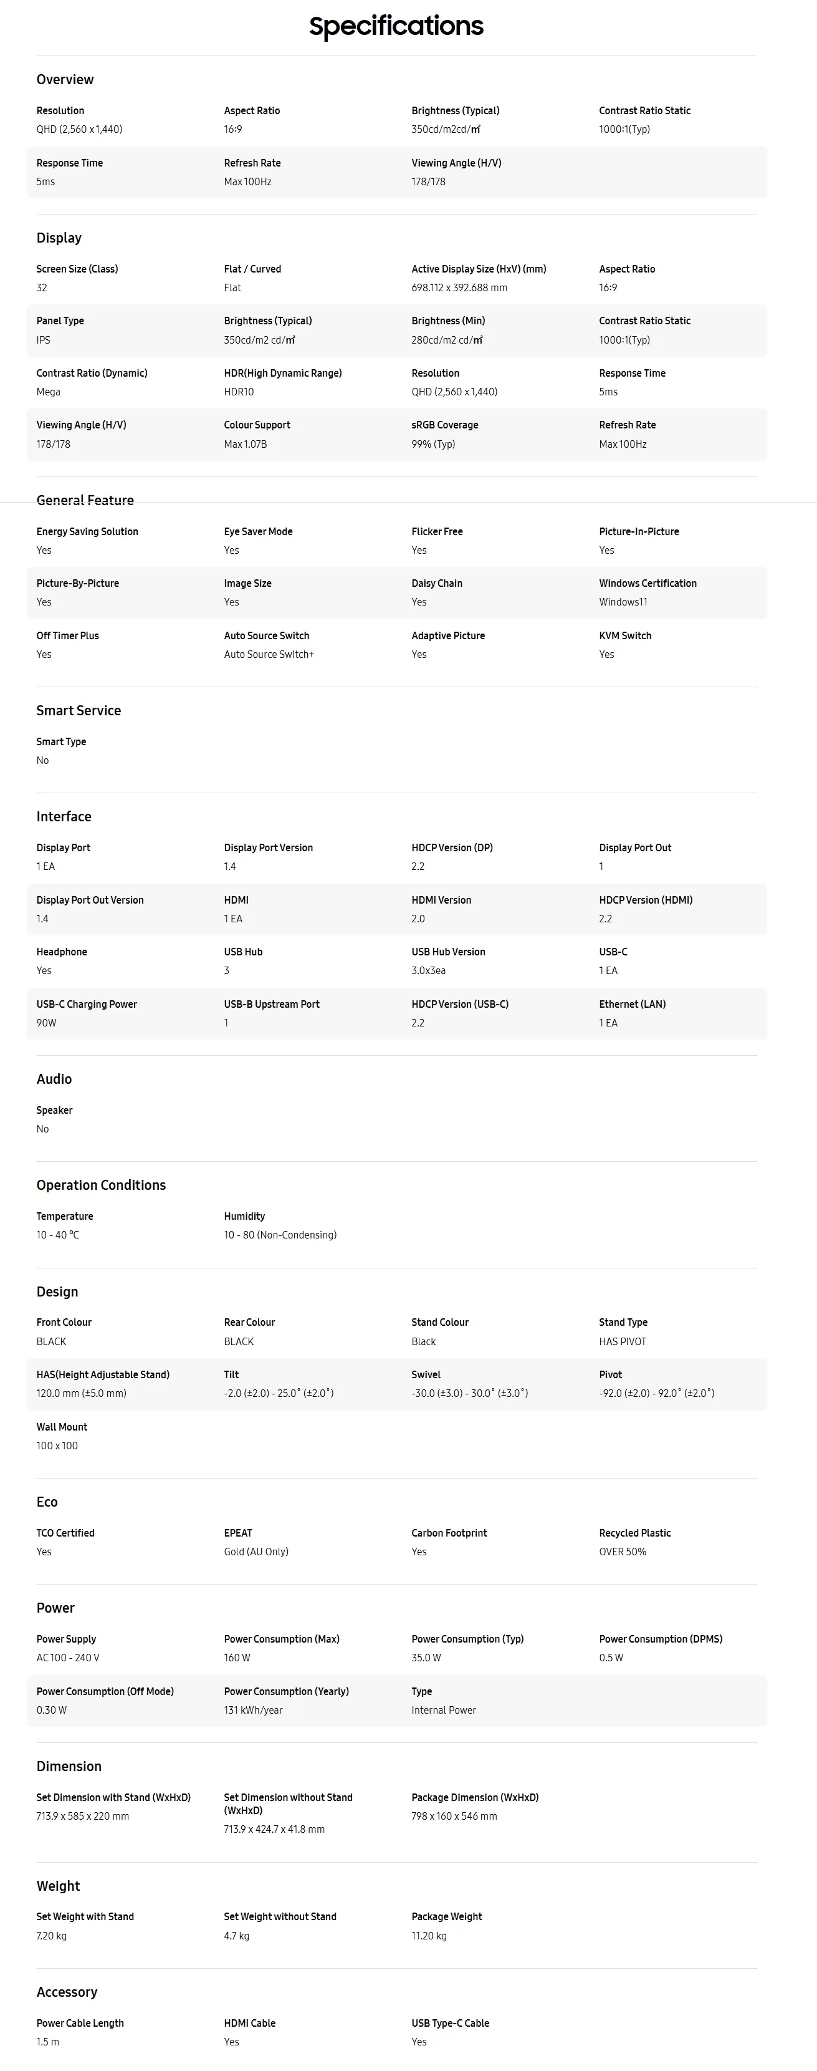Click the Specifications page title
817x2071 pixels.
[396, 27]
